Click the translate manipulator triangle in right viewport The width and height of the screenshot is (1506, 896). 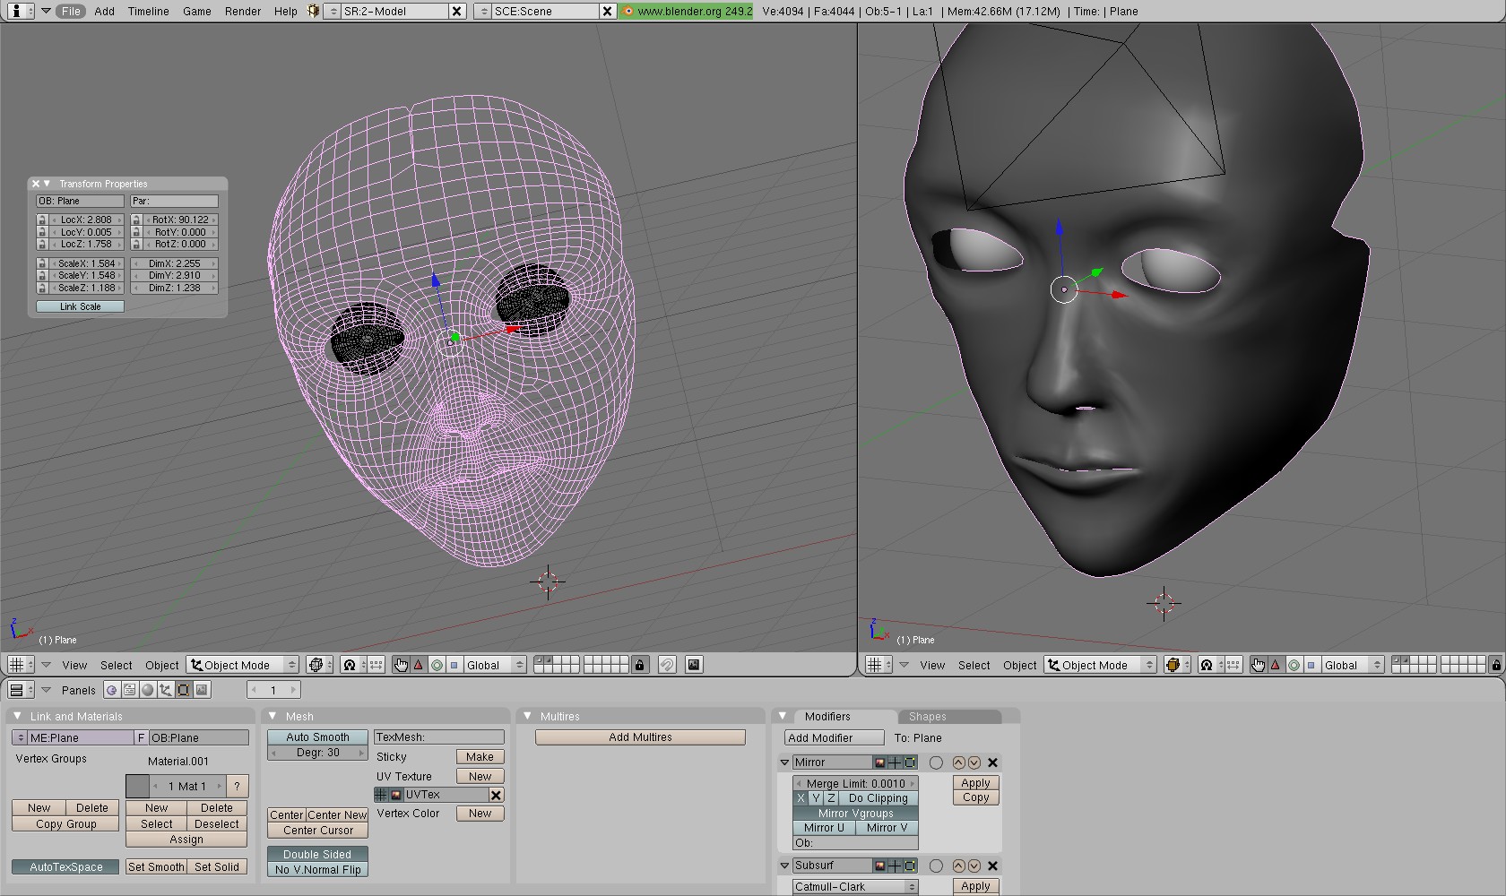click(x=1276, y=665)
